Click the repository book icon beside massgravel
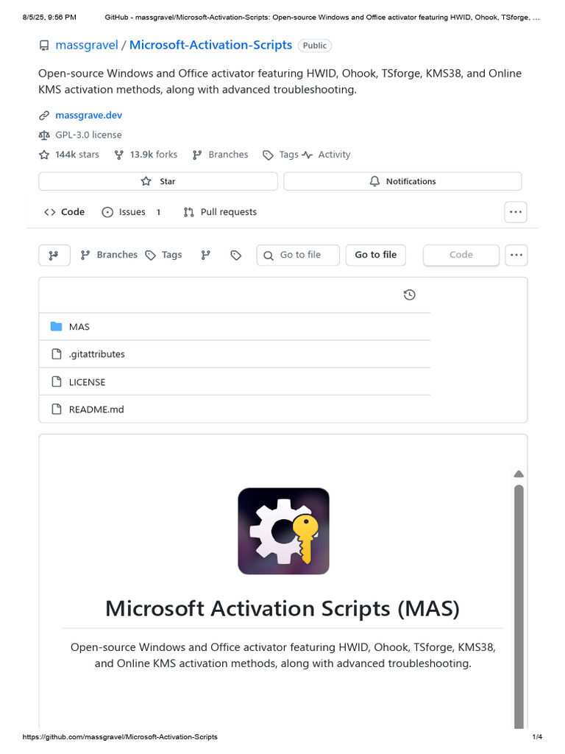Image resolution: width=565 pixels, height=754 pixels. 43,46
